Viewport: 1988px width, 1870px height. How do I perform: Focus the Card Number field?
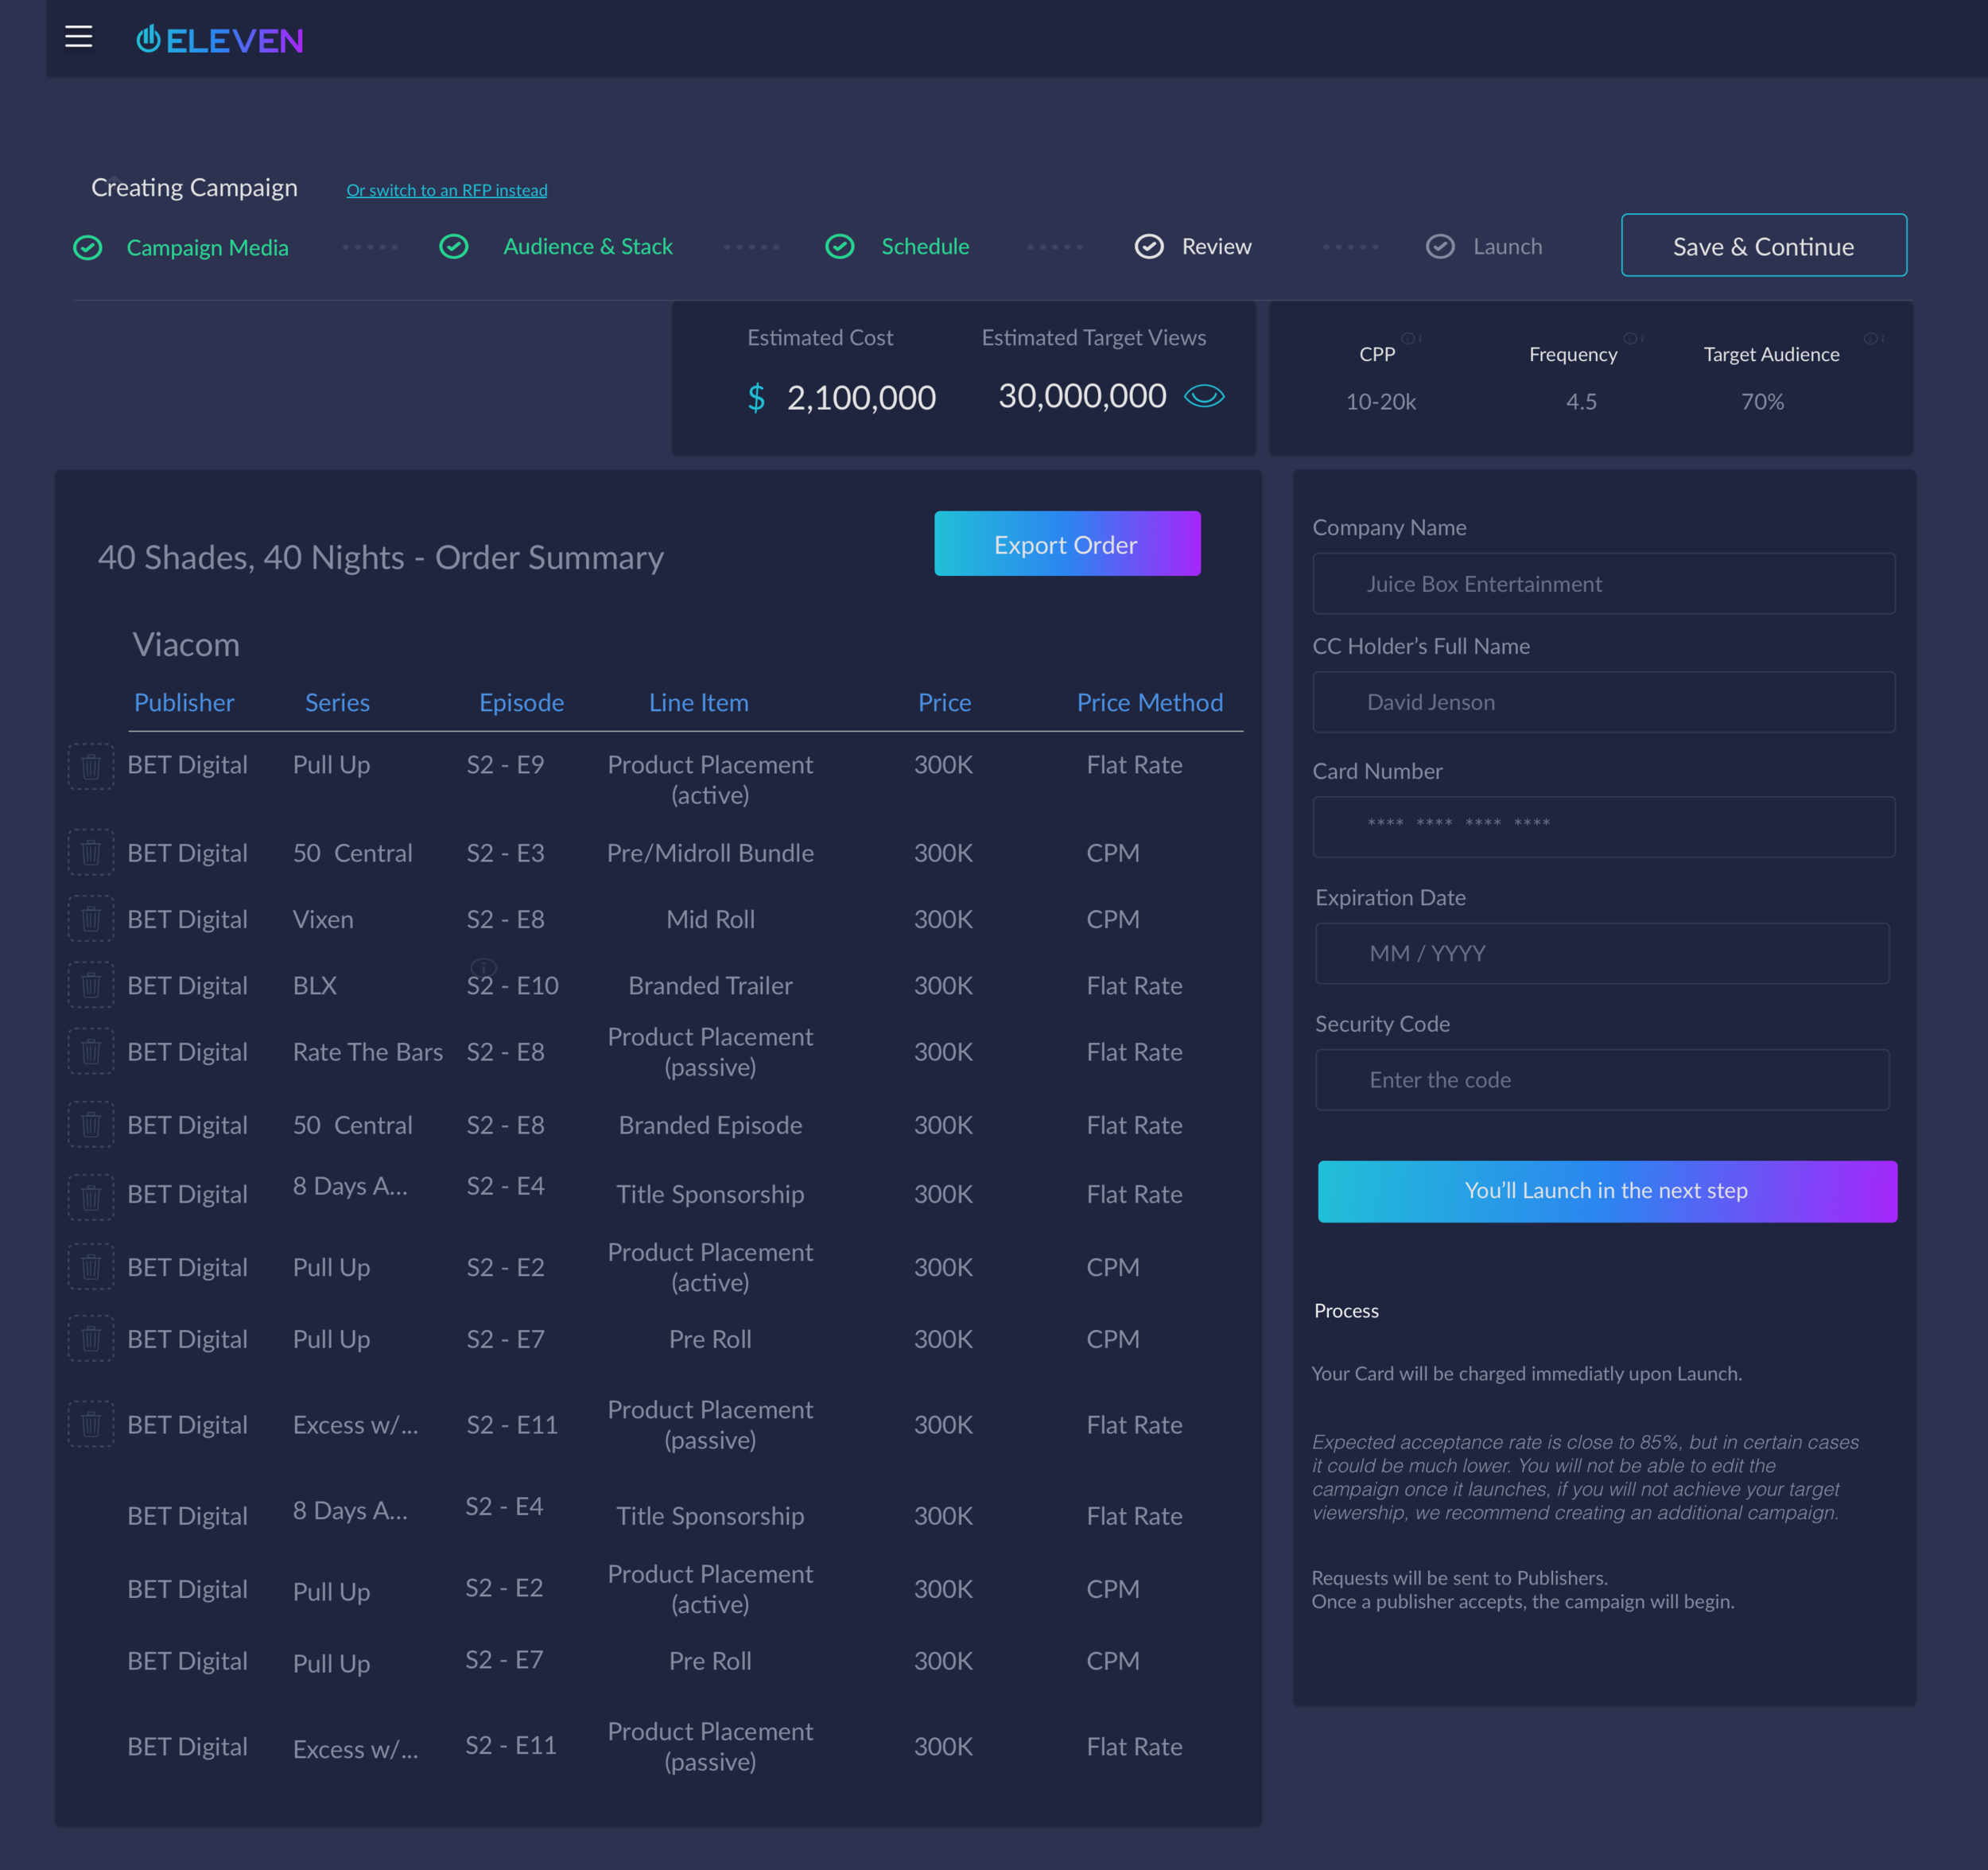click(x=1603, y=826)
